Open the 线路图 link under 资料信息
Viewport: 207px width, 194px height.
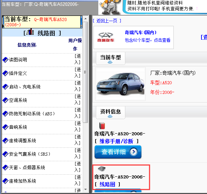click(x=107, y=184)
